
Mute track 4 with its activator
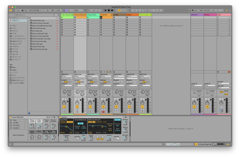click(x=103, y=107)
